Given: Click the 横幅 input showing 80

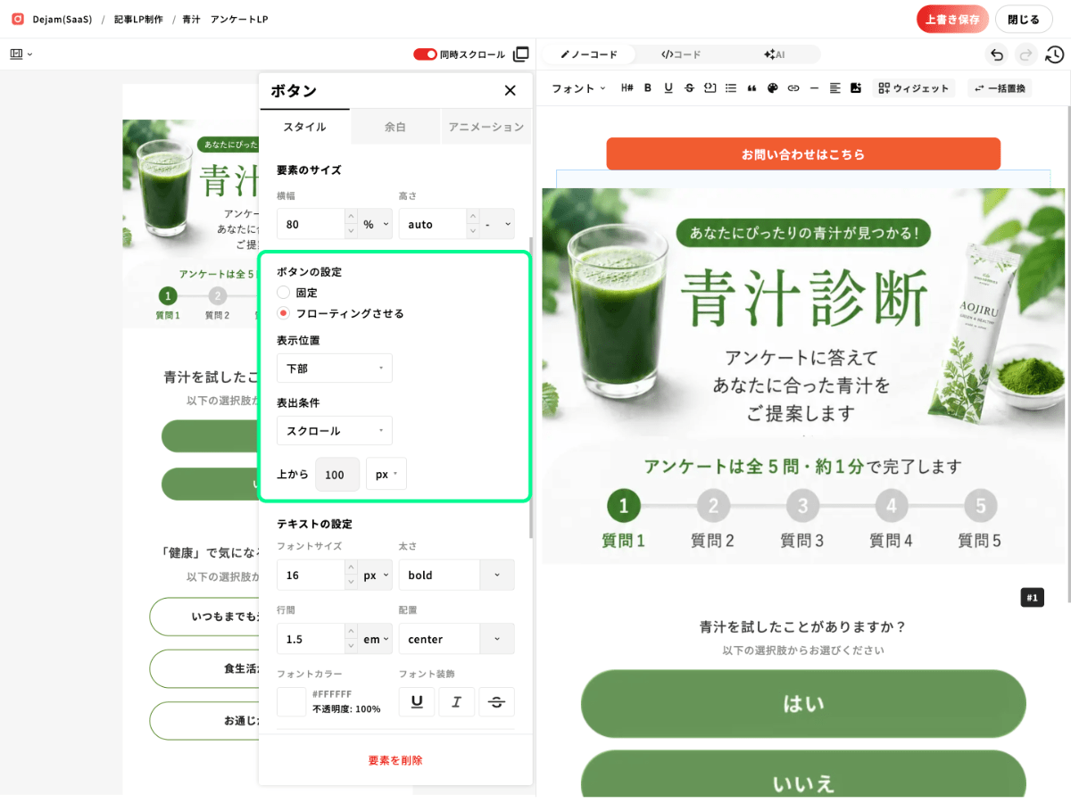Looking at the screenshot, I should pyautogui.click(x=310, y=224).
